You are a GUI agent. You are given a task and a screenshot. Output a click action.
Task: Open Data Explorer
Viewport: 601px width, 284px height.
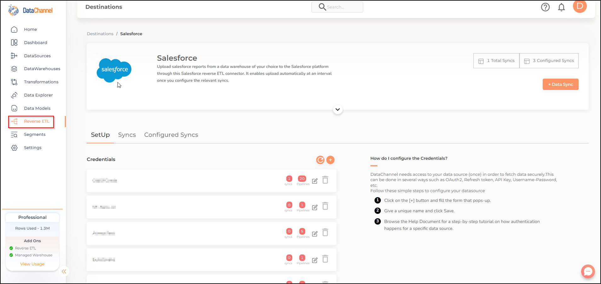(38, 95)
